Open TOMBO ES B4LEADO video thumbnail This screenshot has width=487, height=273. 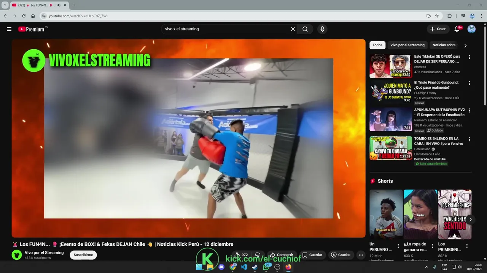click(391, 148)
